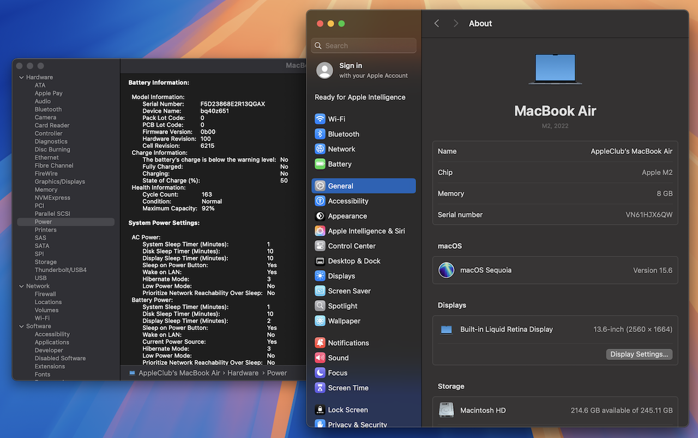The height and width of the screenshot is (438, 698).
Task: Go forward in System Settings
Action: pyautogui.click(x=455, y=23)
